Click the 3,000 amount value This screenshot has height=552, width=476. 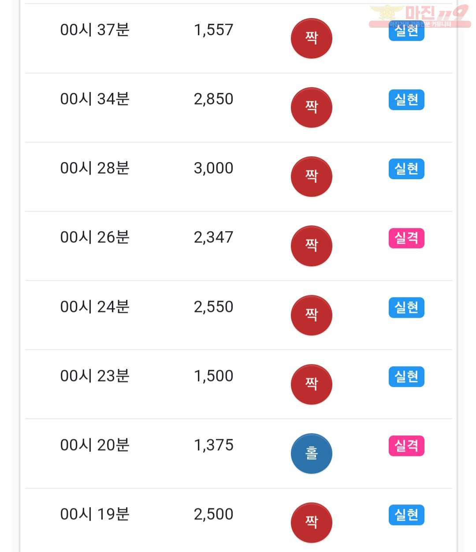pos(213,168)
